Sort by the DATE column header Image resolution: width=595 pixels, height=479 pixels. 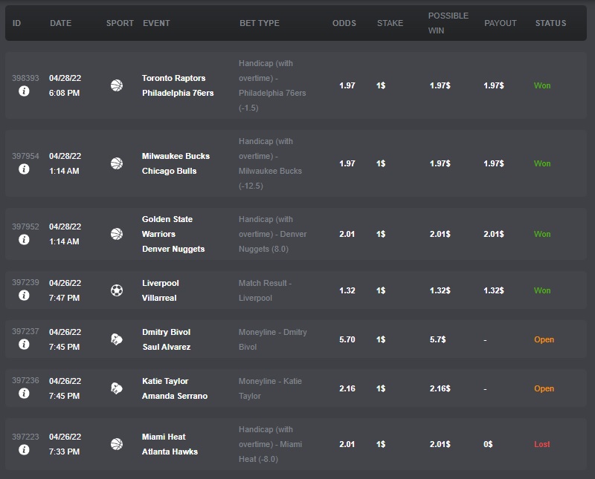point(61,23)
